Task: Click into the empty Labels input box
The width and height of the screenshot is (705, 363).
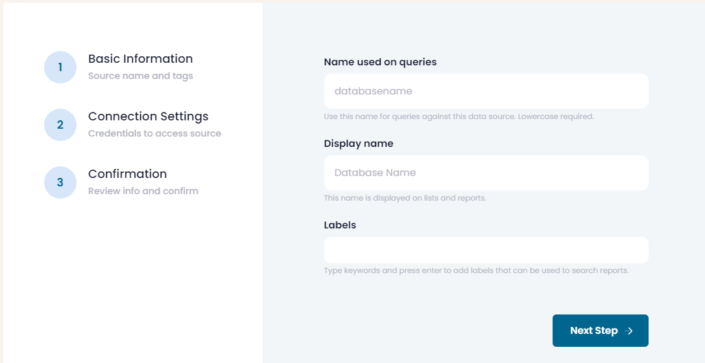Action: [x=486, y=250]
